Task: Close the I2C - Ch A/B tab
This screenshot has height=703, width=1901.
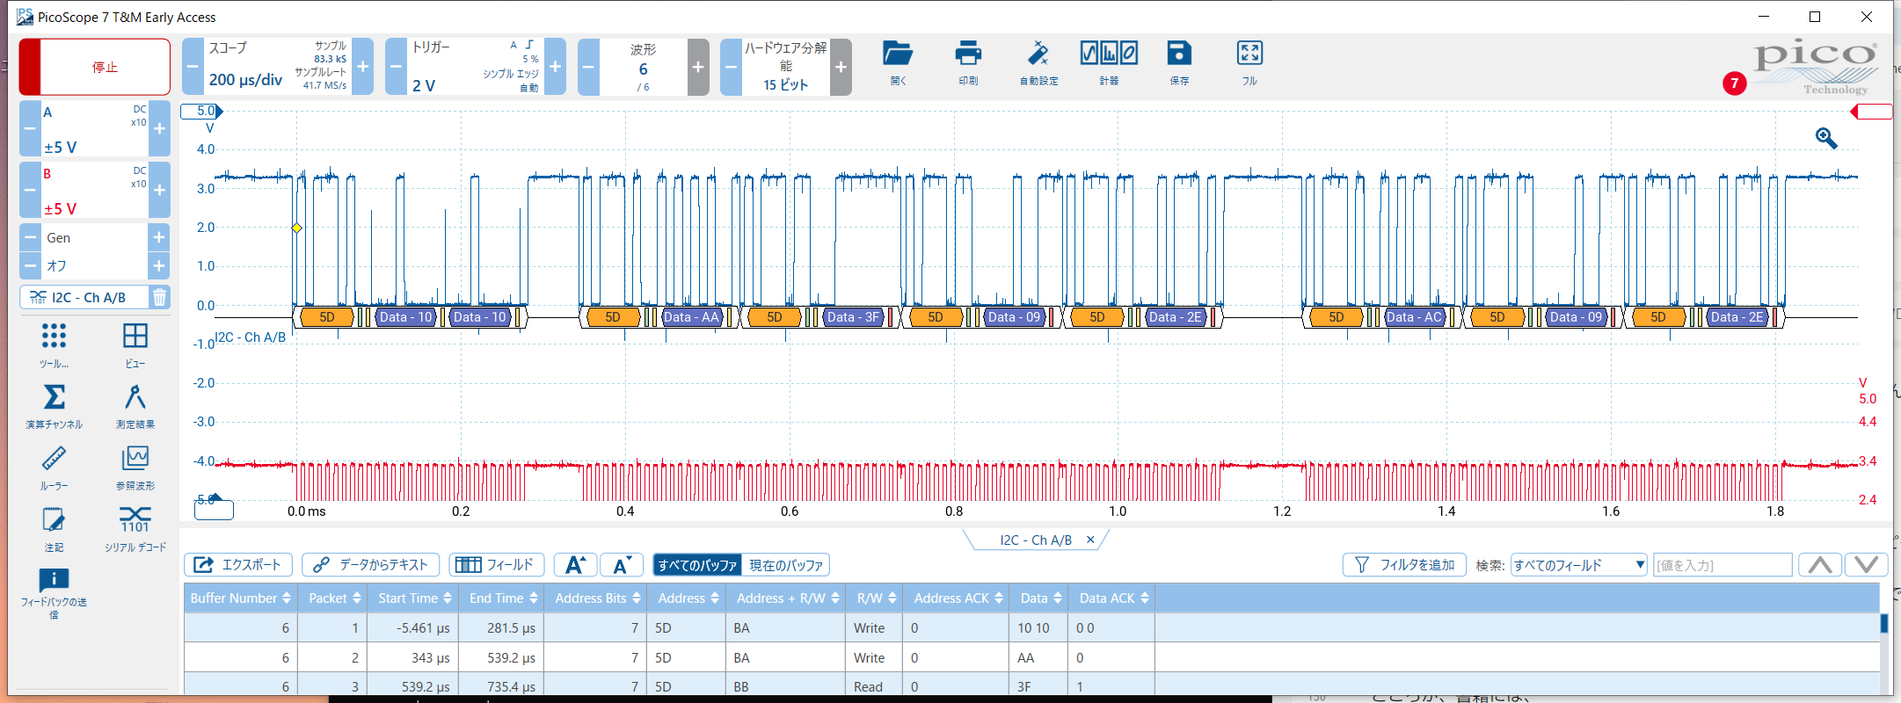Action: (1090, 540)
